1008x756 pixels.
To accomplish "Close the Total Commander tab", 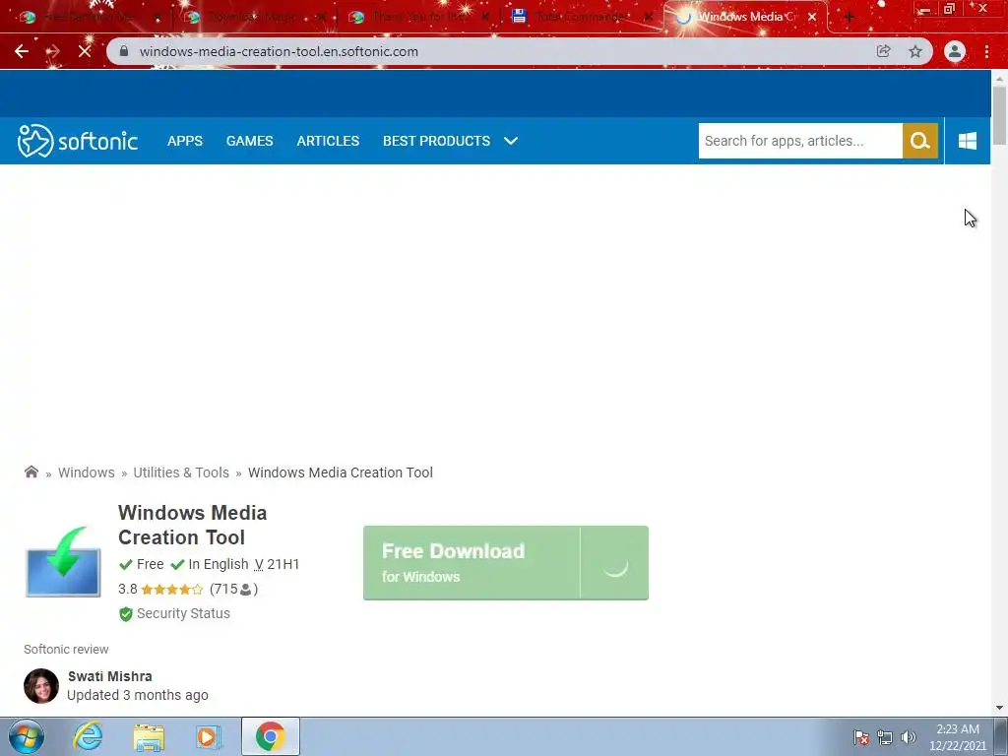I will [x=649, y=18].
